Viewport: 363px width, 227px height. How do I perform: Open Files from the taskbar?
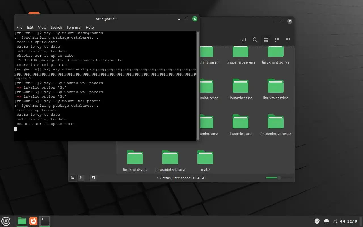(22, 221)
